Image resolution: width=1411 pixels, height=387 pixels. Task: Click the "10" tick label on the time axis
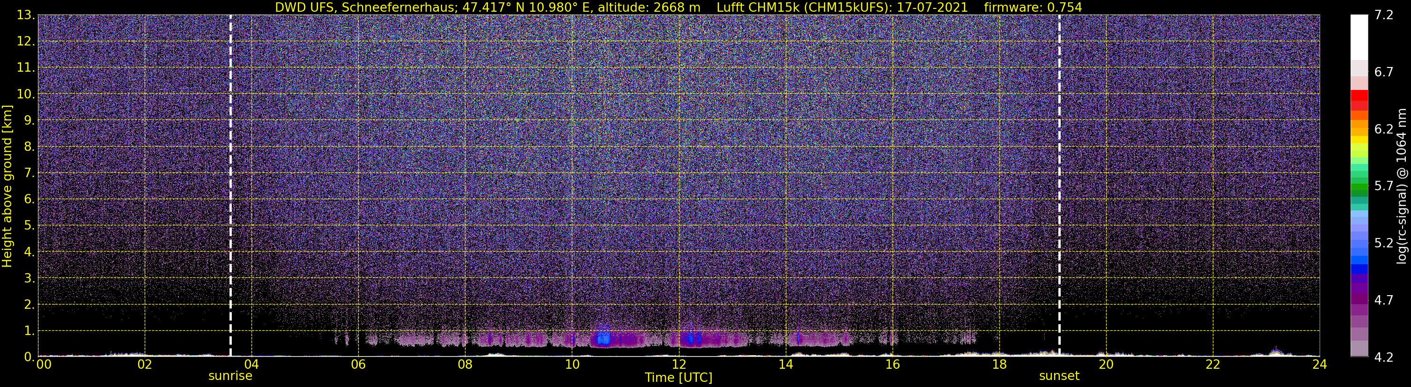tap(572, 365)
